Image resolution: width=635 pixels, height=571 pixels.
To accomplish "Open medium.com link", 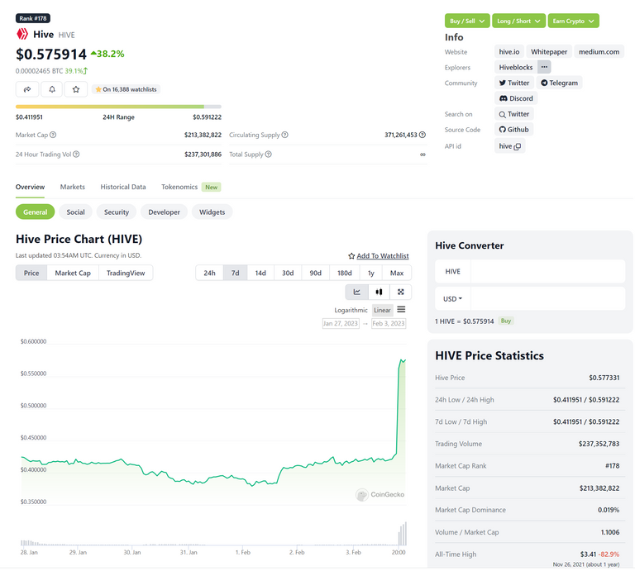I will pos(599,52).
